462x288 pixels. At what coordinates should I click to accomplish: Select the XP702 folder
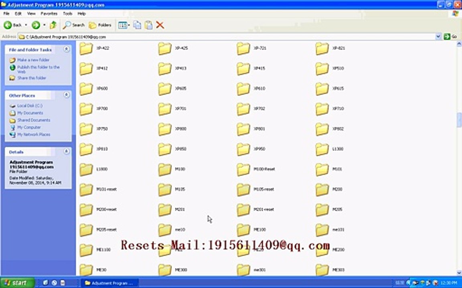coord(251,109)
